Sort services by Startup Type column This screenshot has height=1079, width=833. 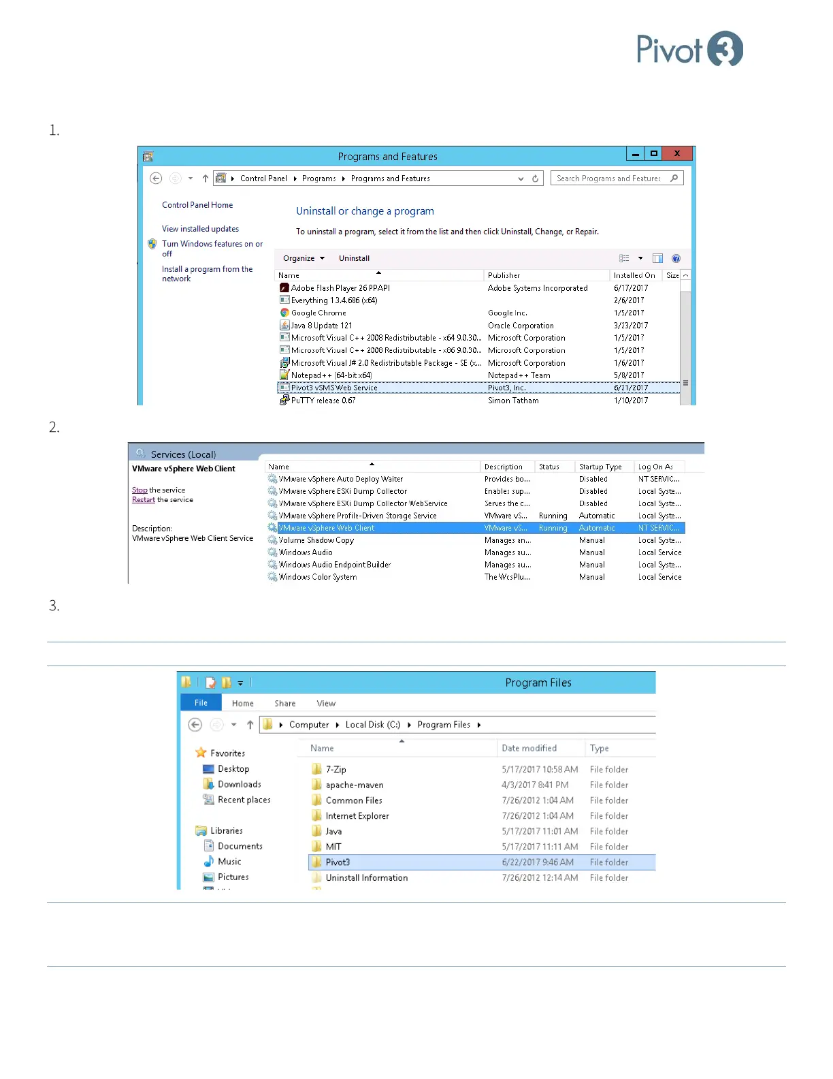click(604, 467)
